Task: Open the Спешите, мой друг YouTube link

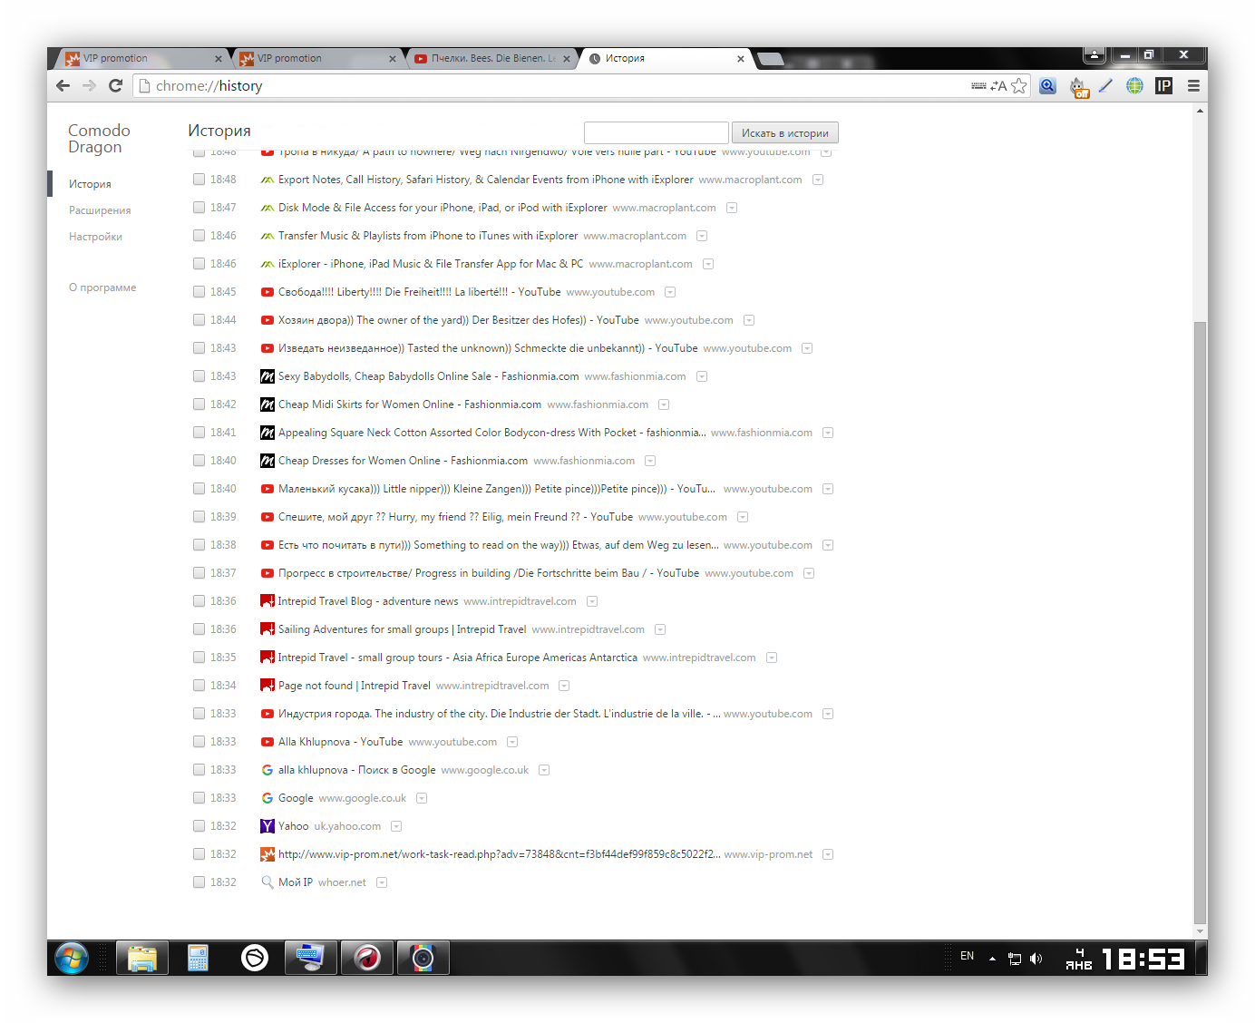Action: click(455, 517)
